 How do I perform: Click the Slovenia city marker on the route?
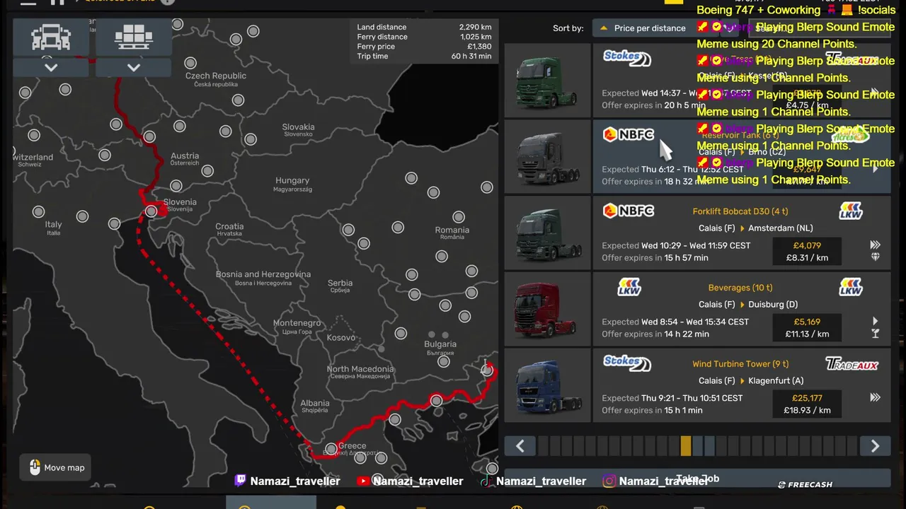pos(151,211)
